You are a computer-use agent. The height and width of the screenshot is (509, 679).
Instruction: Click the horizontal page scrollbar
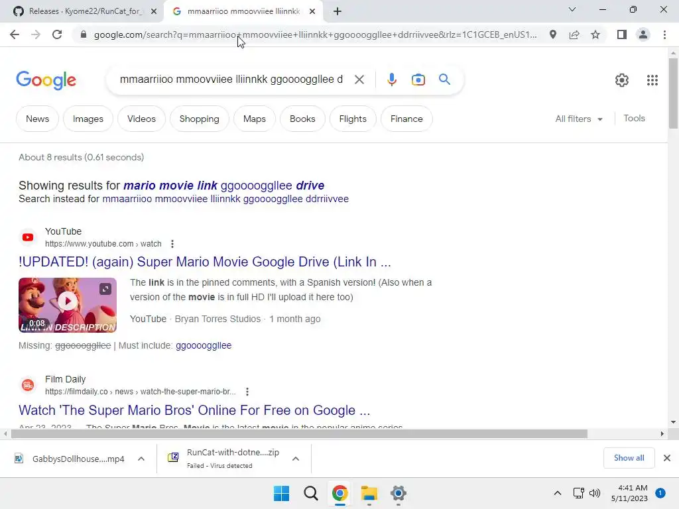point(299,433)
